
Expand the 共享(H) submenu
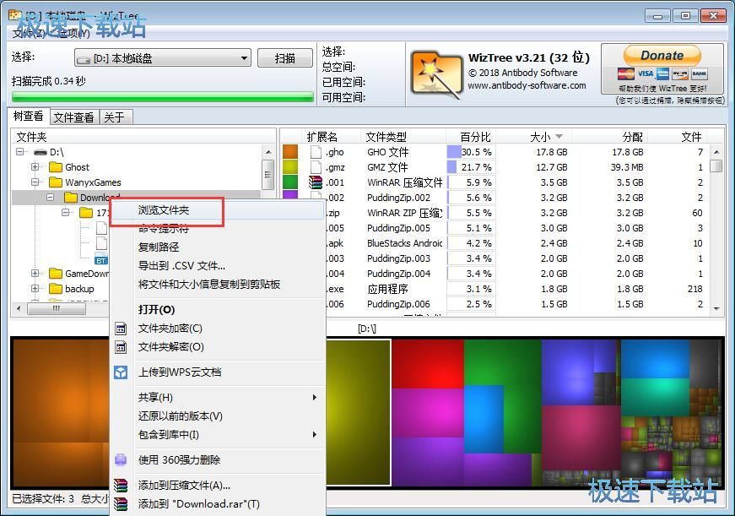[x=315, y=397]
